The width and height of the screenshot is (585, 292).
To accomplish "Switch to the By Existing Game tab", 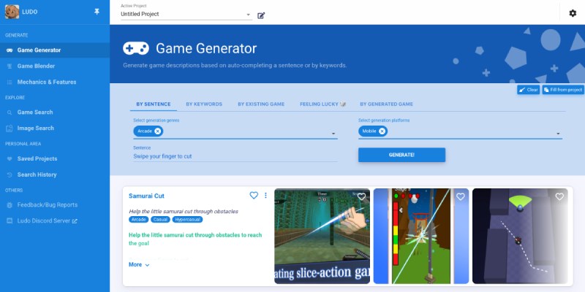I will [261, 104].
